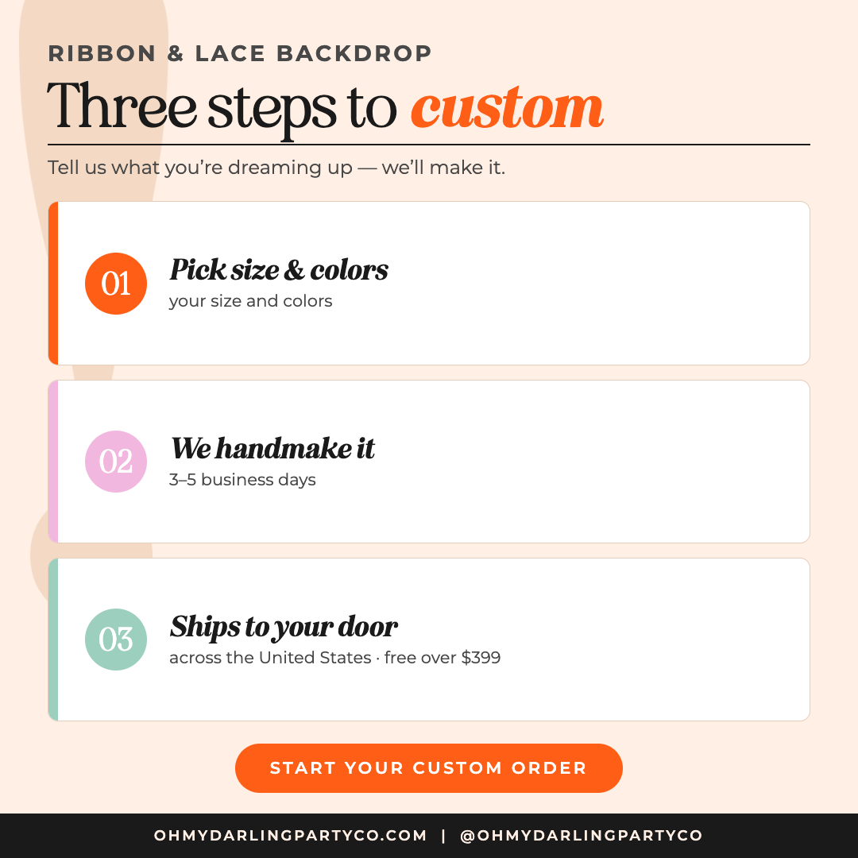The image size is (858, 858).
Task: Select the Ships to your door heading
Action: 284,627
